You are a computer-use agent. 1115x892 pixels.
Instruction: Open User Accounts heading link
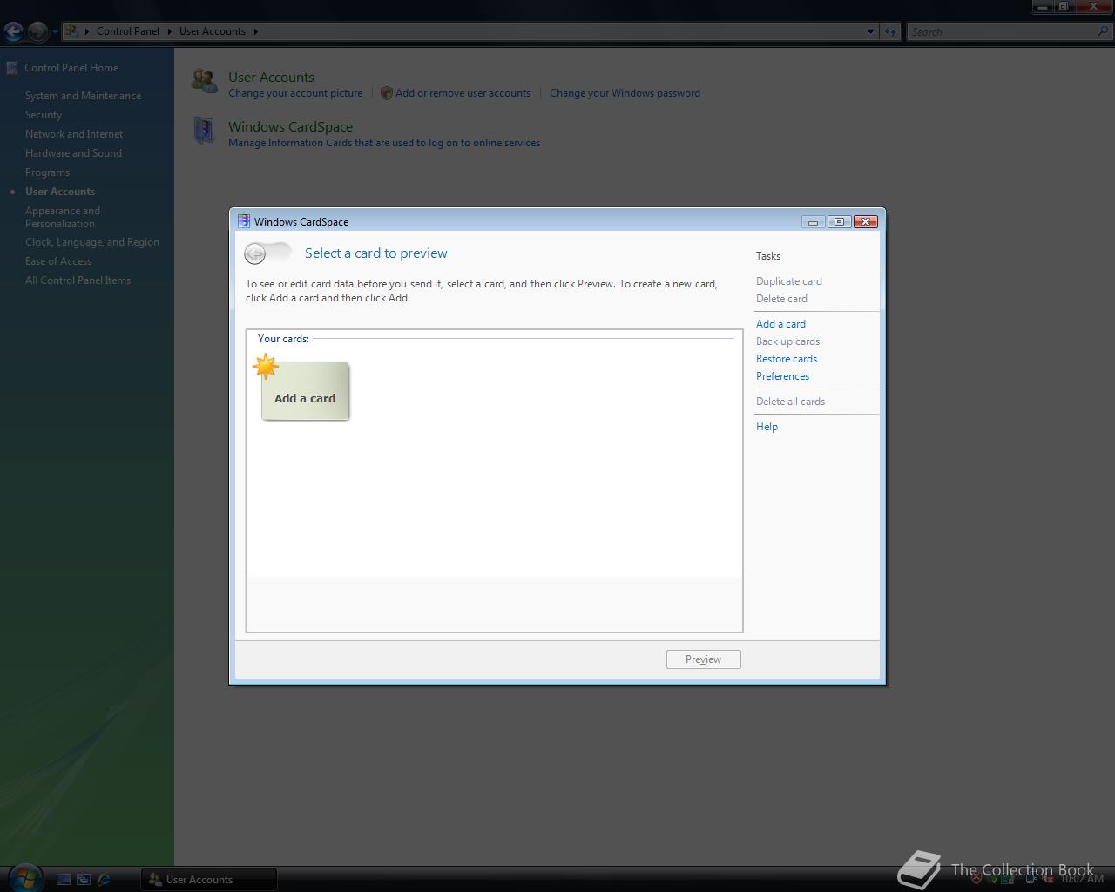click(x=271, y=77)
